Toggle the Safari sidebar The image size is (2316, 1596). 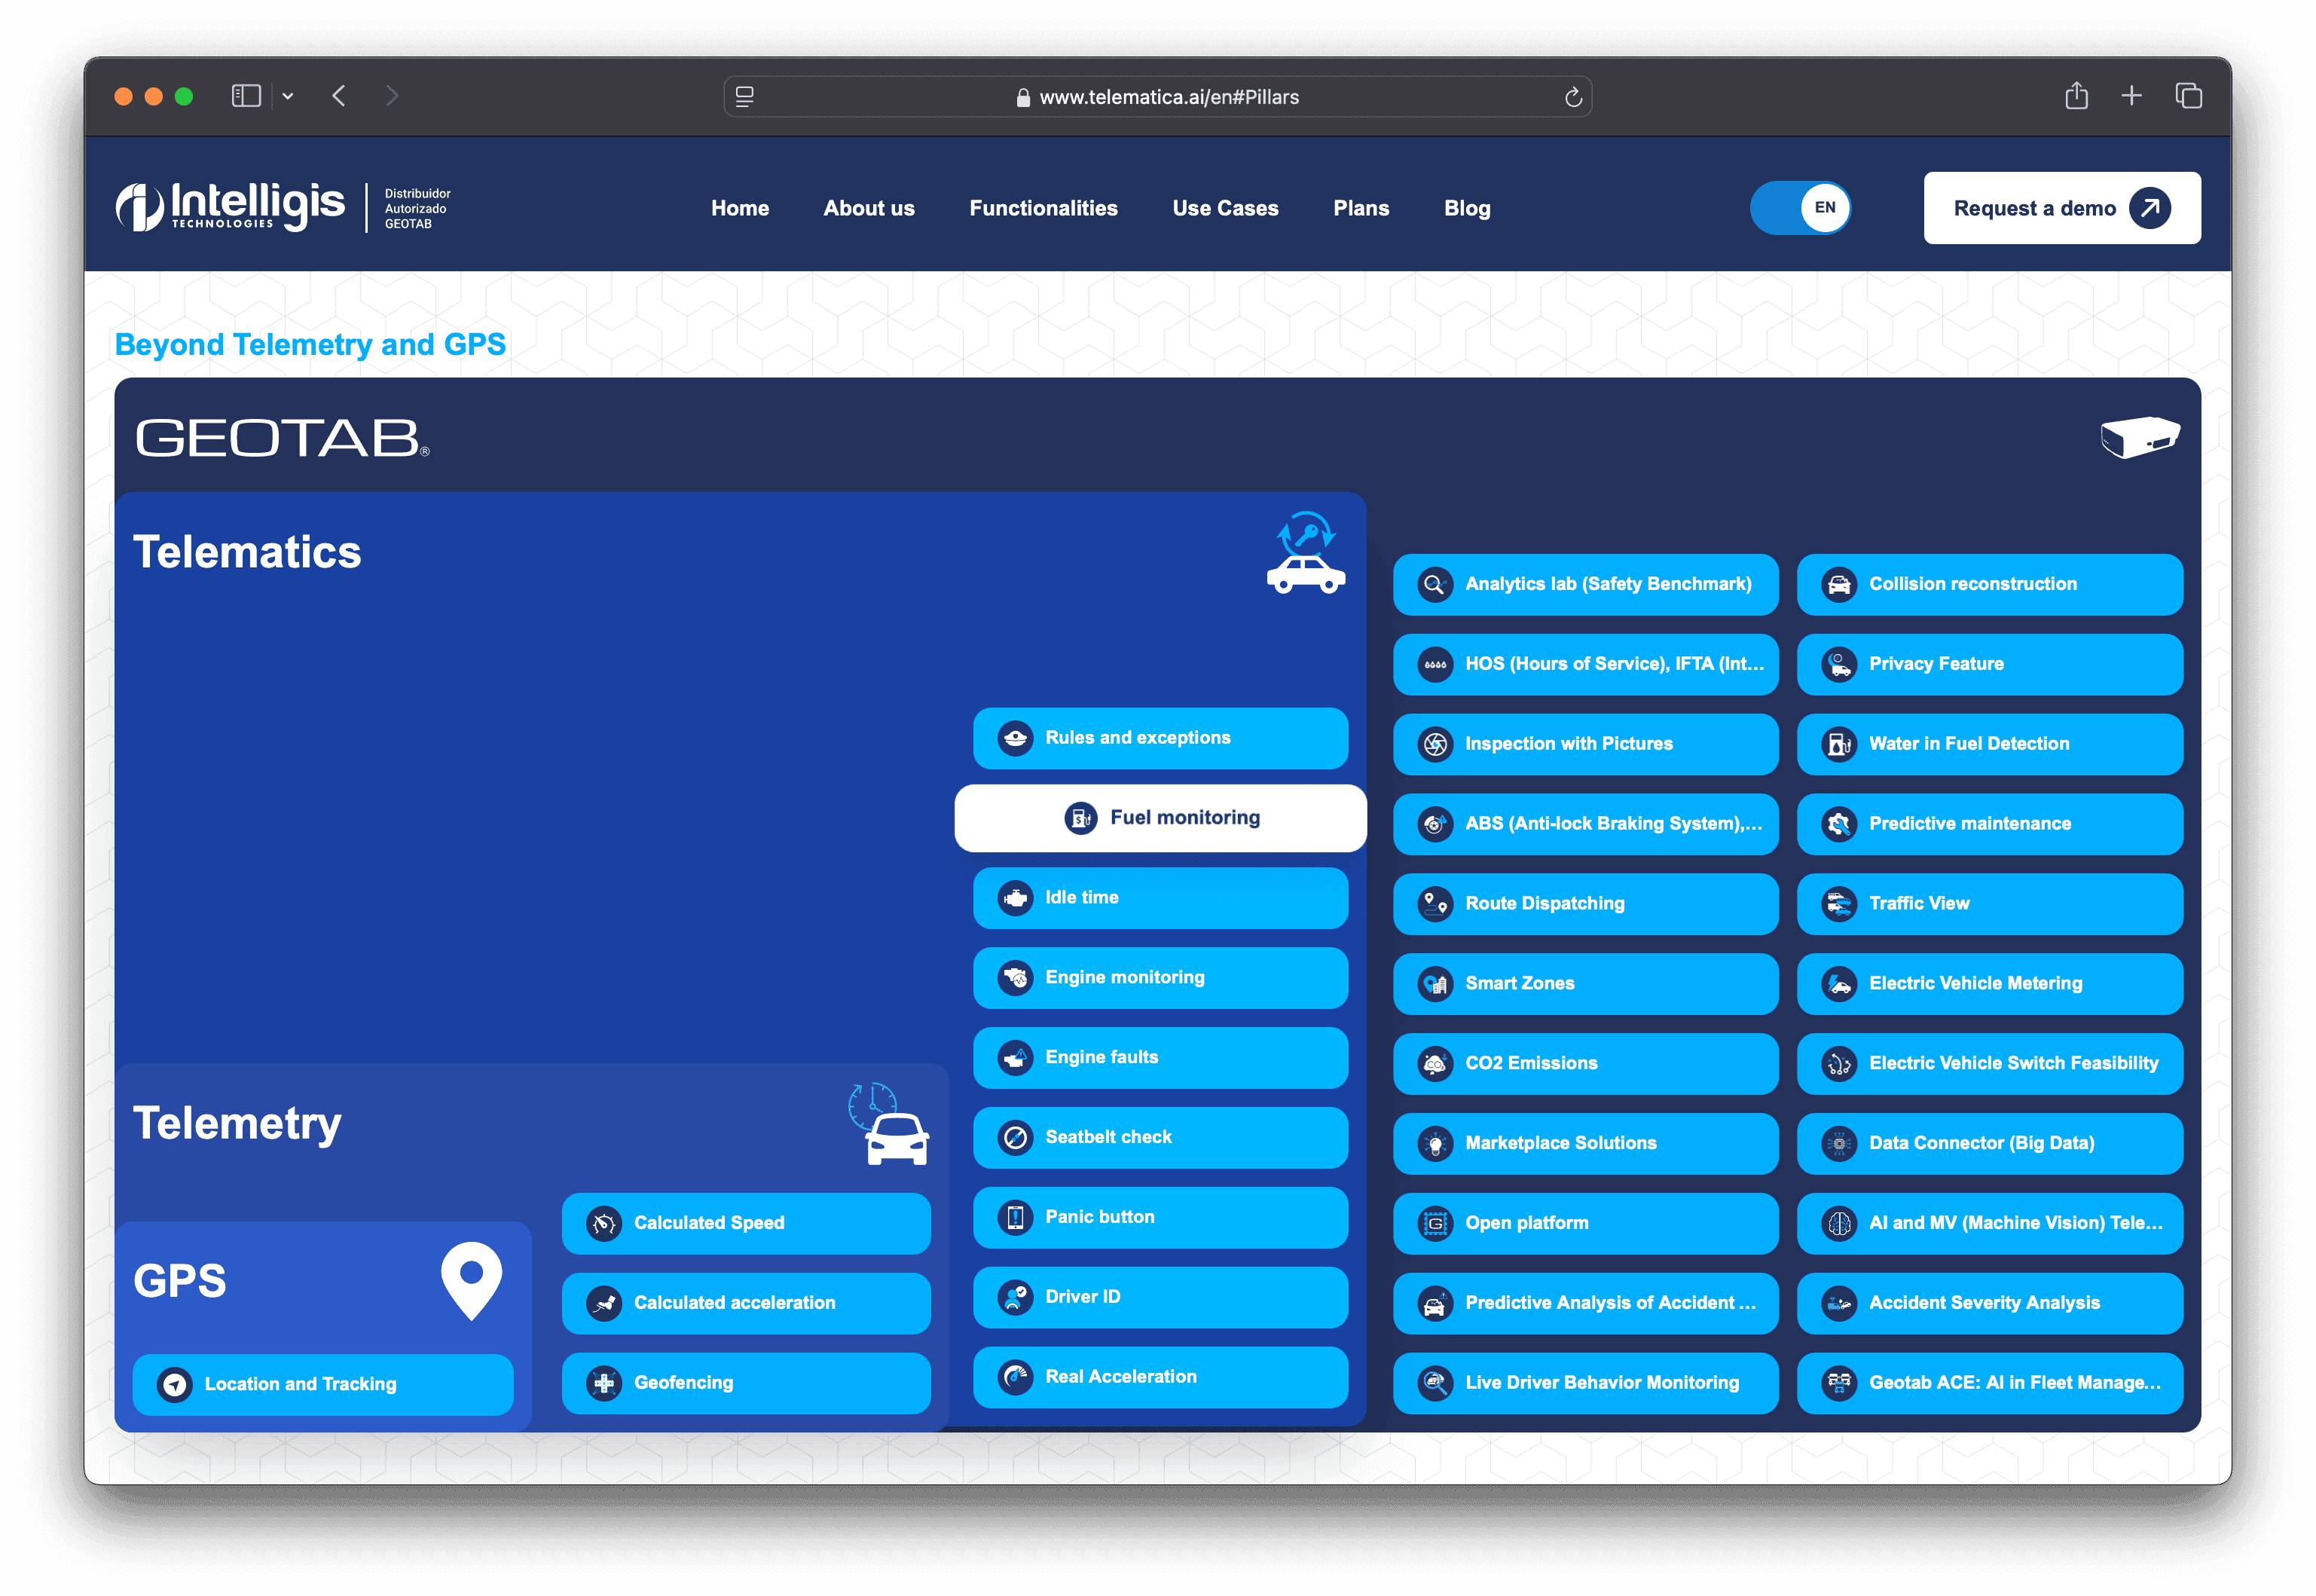click(x=246, y=96)
